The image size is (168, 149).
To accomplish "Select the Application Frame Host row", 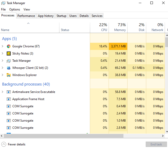I will tap(82, 99).
